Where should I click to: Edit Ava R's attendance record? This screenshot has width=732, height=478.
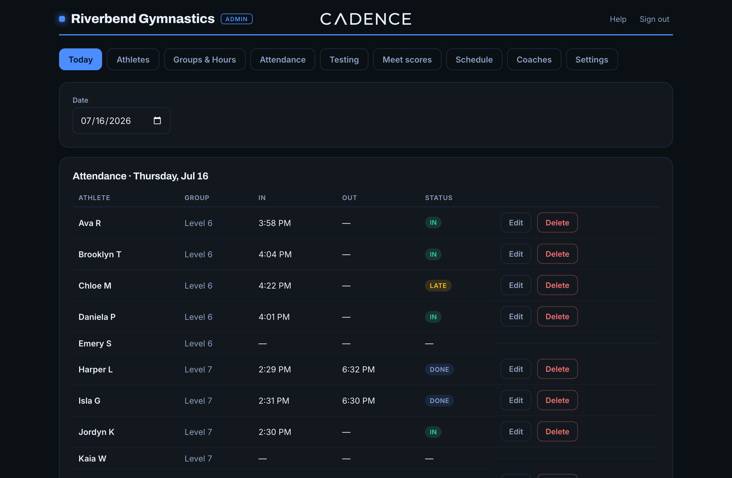[516, 222]
